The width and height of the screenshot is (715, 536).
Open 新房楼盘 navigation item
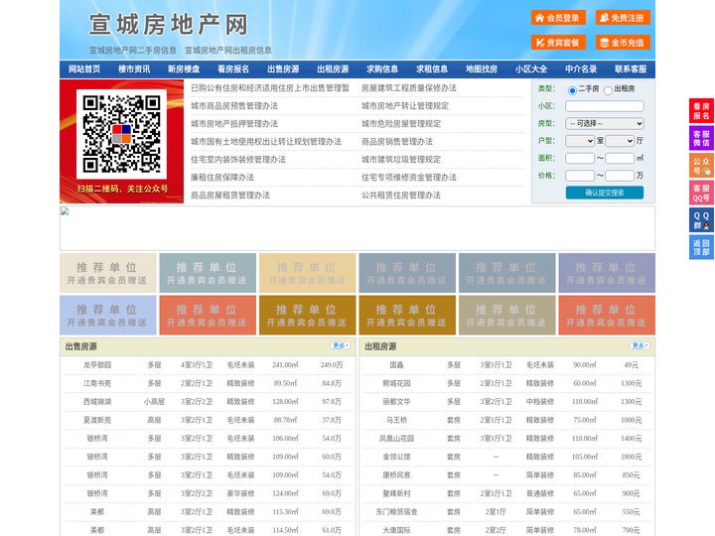(184, 69)
